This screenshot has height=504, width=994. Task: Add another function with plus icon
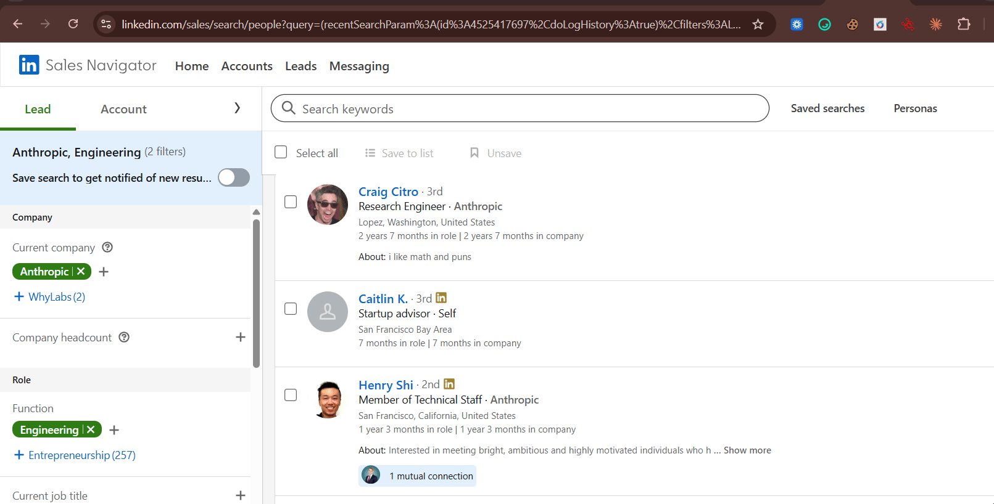pos(114,430)
